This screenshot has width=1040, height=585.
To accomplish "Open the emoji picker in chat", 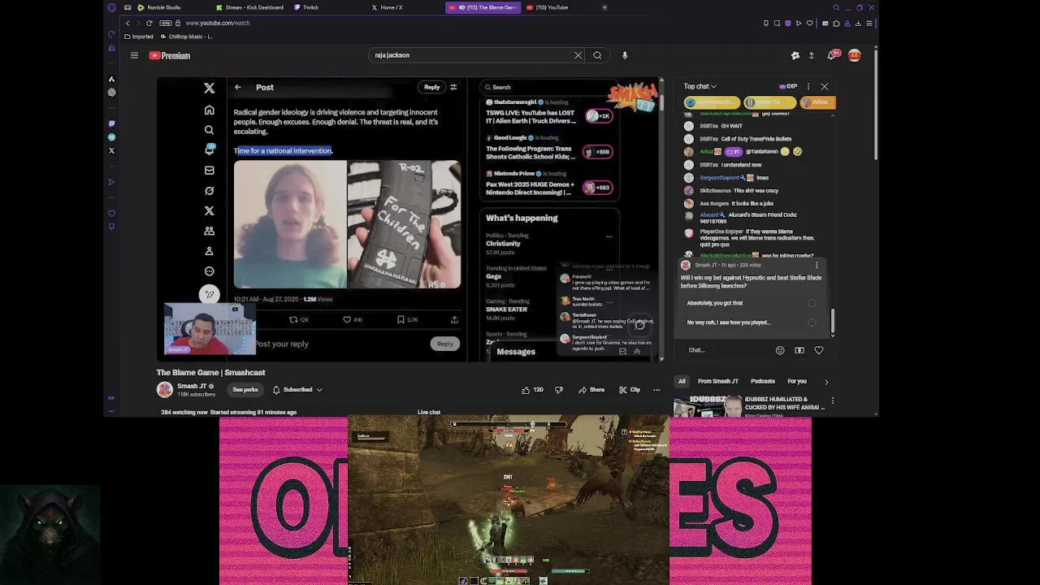I will (x=780, y=350).
